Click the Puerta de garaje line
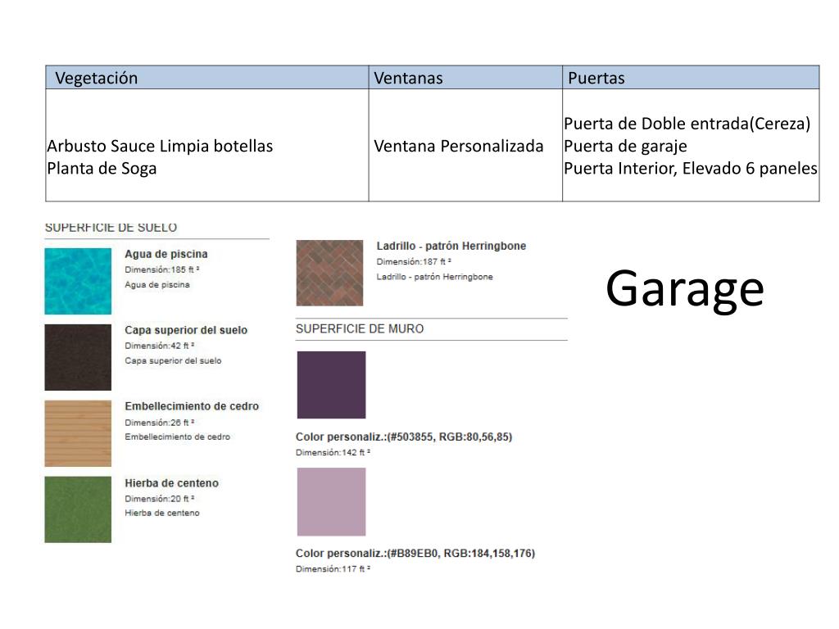Viewport: 839px width, 629px height. 625,146
